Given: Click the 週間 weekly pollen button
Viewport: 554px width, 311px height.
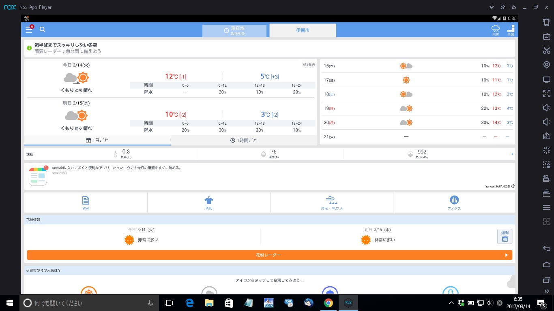Looking at the screenshot, I should [x=505, y=236].
